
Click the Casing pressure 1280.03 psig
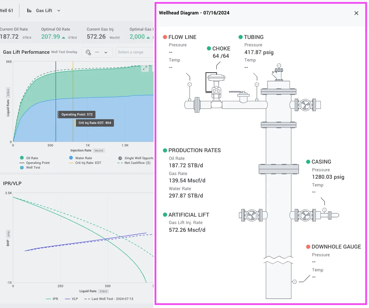pyautogui.click(x=328, y=177)
